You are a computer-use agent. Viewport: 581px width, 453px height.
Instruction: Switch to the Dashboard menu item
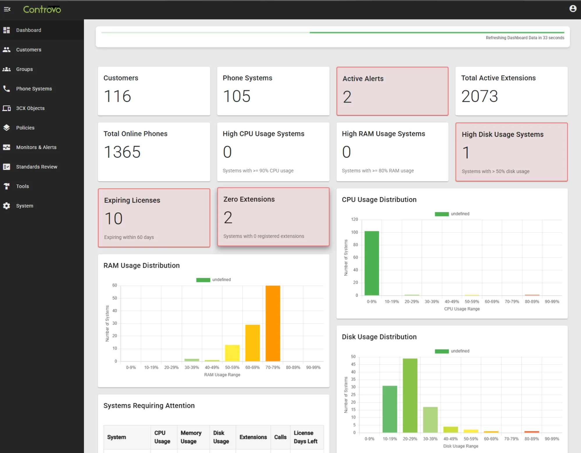(x=28, y=30)
